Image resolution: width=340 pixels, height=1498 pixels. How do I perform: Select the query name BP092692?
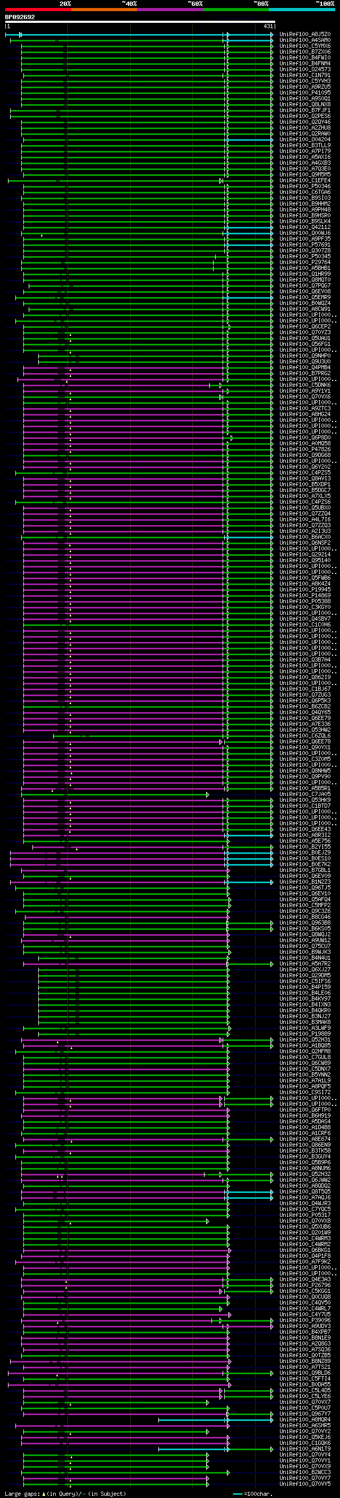[x=20, y=18]
